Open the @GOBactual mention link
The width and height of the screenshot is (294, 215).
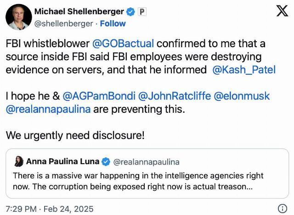123,44
